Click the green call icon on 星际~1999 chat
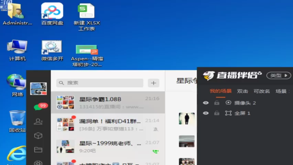 coord(155,151)
